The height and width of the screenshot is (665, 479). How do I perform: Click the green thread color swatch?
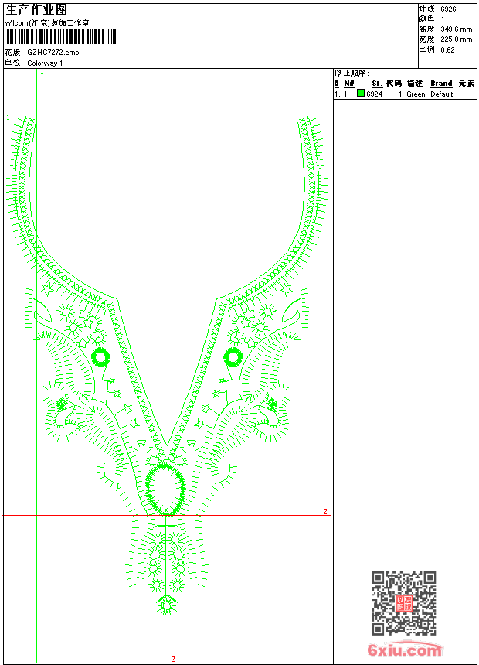(361, 94)
